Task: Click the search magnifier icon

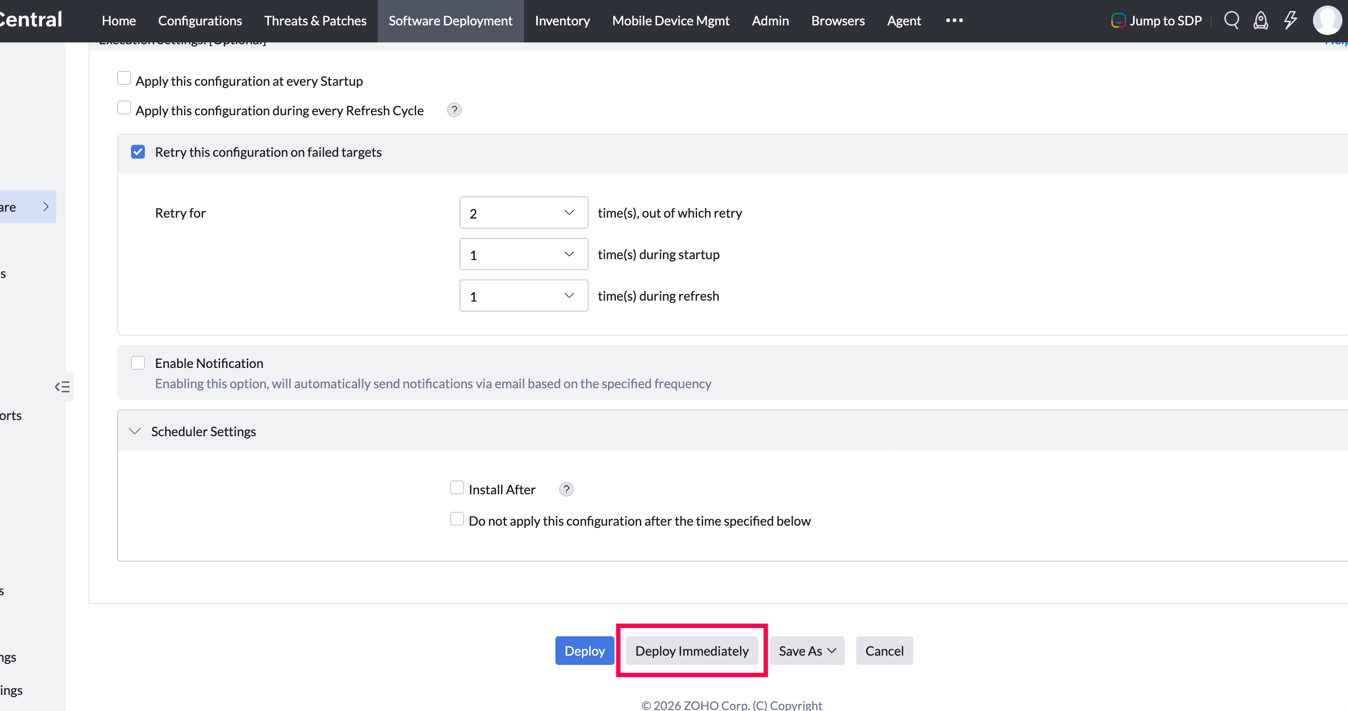Action: pyautogui.click(x=1231, y=20)
